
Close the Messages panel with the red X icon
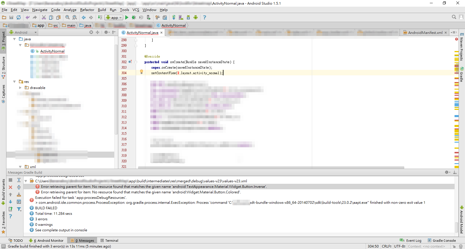10,187
